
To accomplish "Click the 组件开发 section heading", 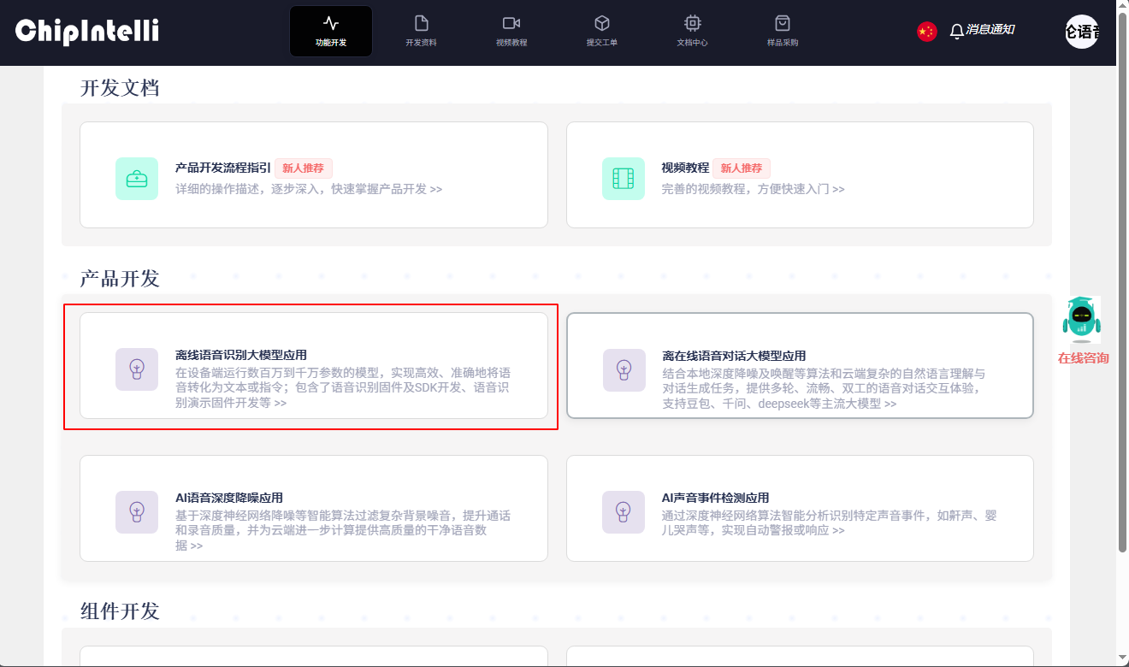I will 120,611.
